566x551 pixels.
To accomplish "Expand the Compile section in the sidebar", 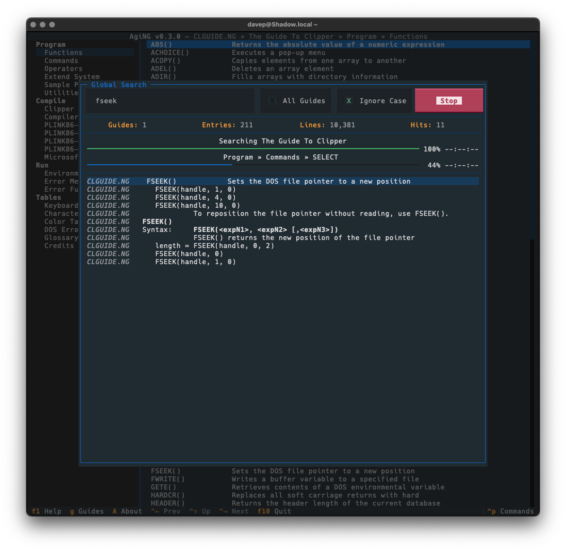I will pyautogui.click(x=51, y=101).
